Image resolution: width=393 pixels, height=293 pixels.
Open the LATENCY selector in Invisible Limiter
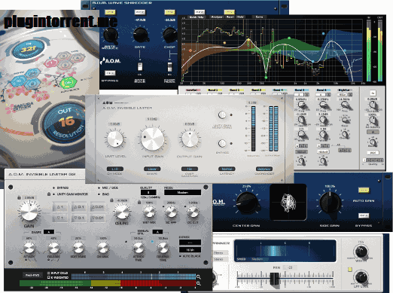(227, 169)
